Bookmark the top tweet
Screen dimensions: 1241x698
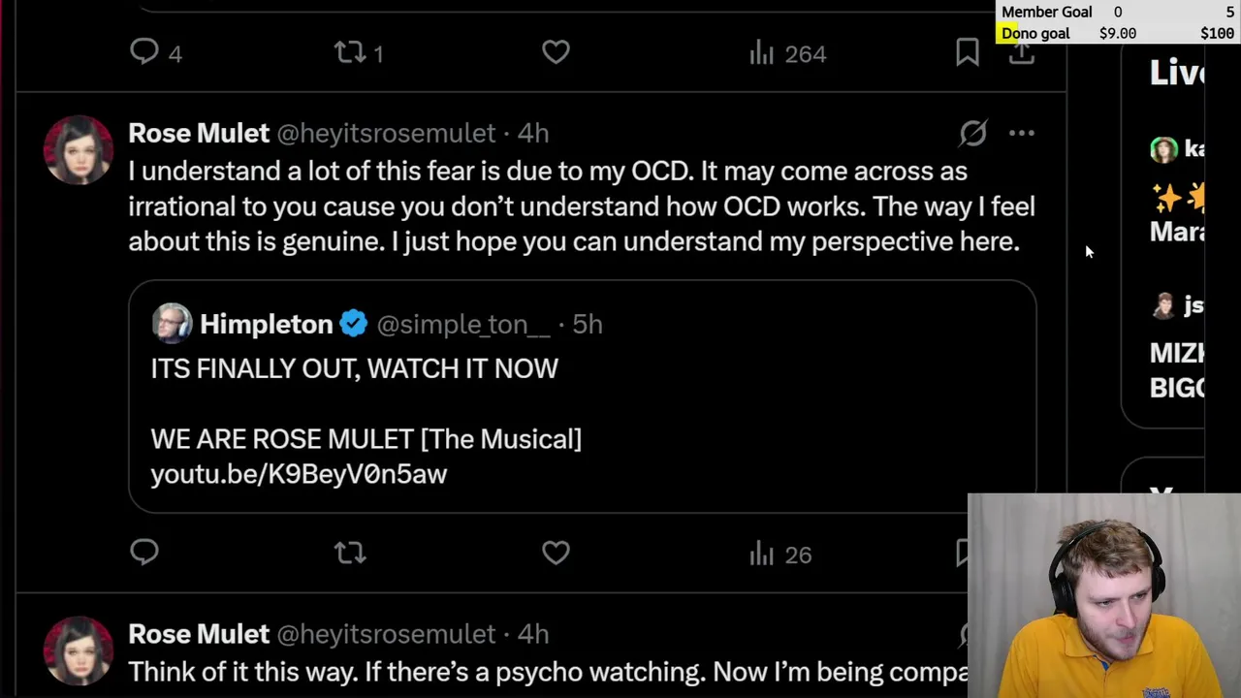click(x=967, y=52)
